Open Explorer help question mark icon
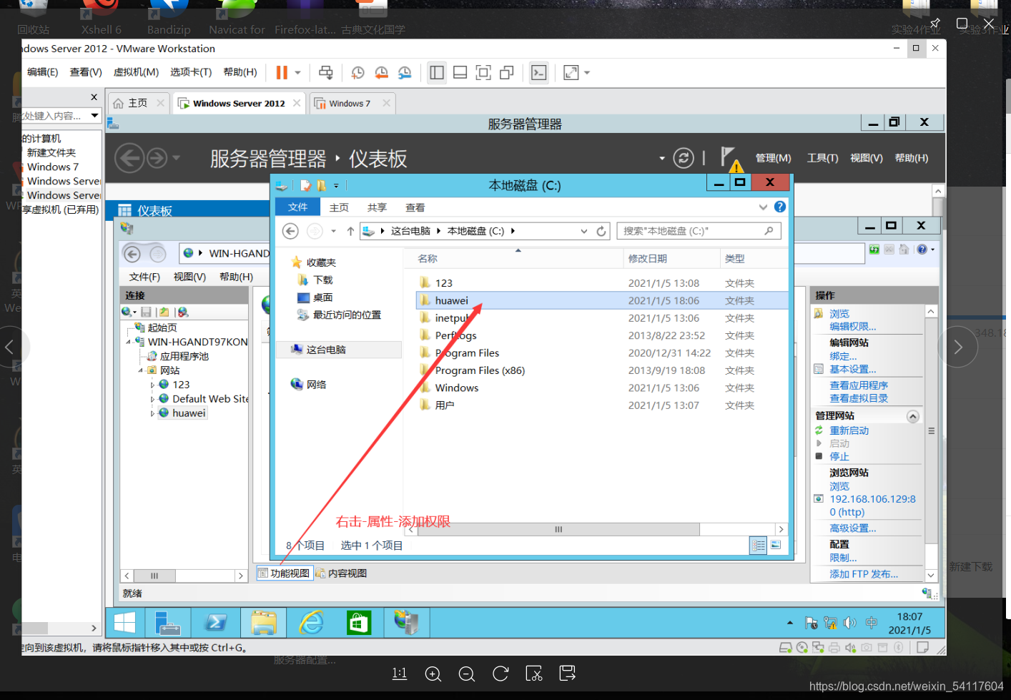The height and width of the screenshot is (700, 1011). coord(780,207)
